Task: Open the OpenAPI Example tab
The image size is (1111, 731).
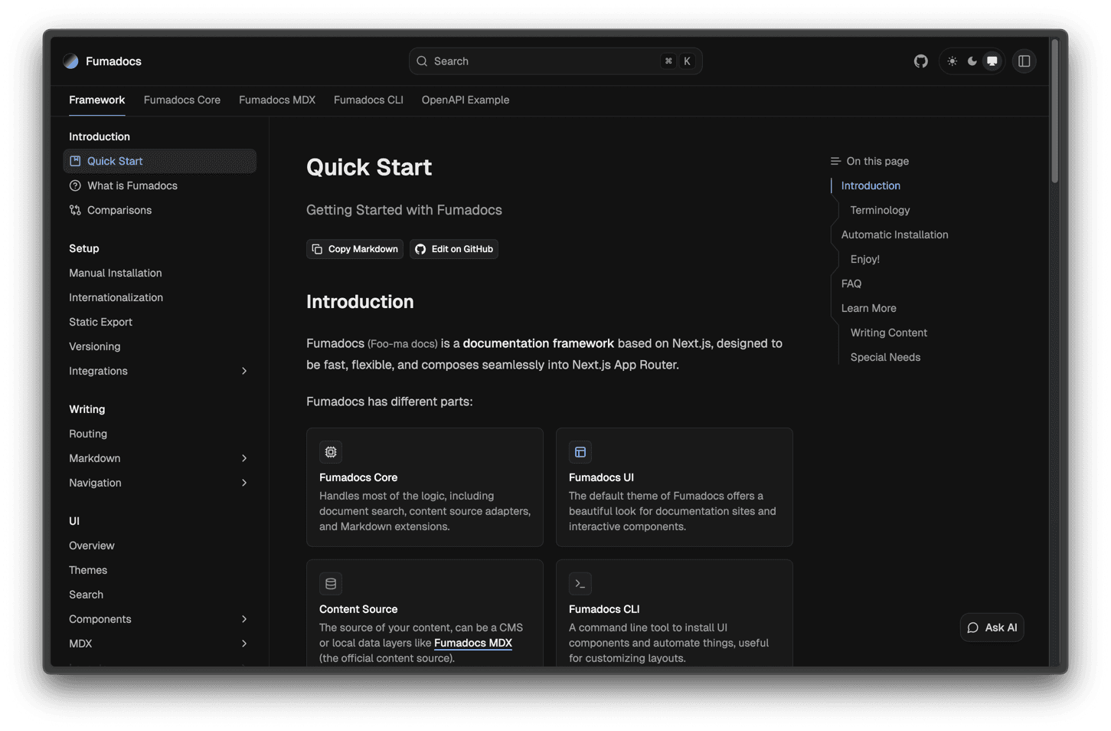Action: [465, 100]
